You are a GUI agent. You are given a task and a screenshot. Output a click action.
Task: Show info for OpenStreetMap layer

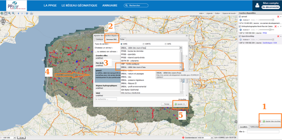[241, 40]
